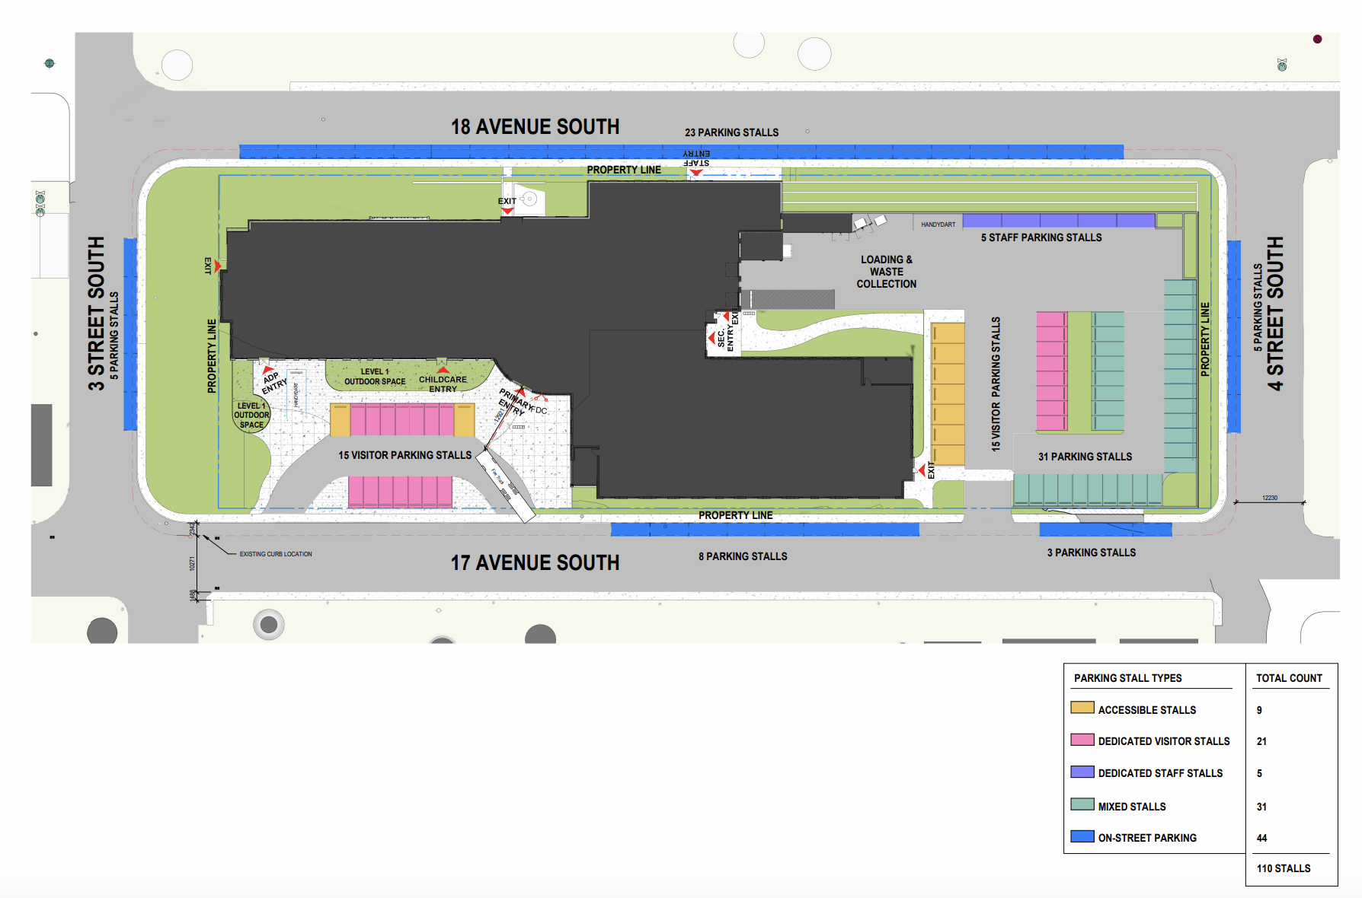1362x898 pixels.
Task: Click the east Exit arrow by accessible stalls
Action: tap(921, 470)
